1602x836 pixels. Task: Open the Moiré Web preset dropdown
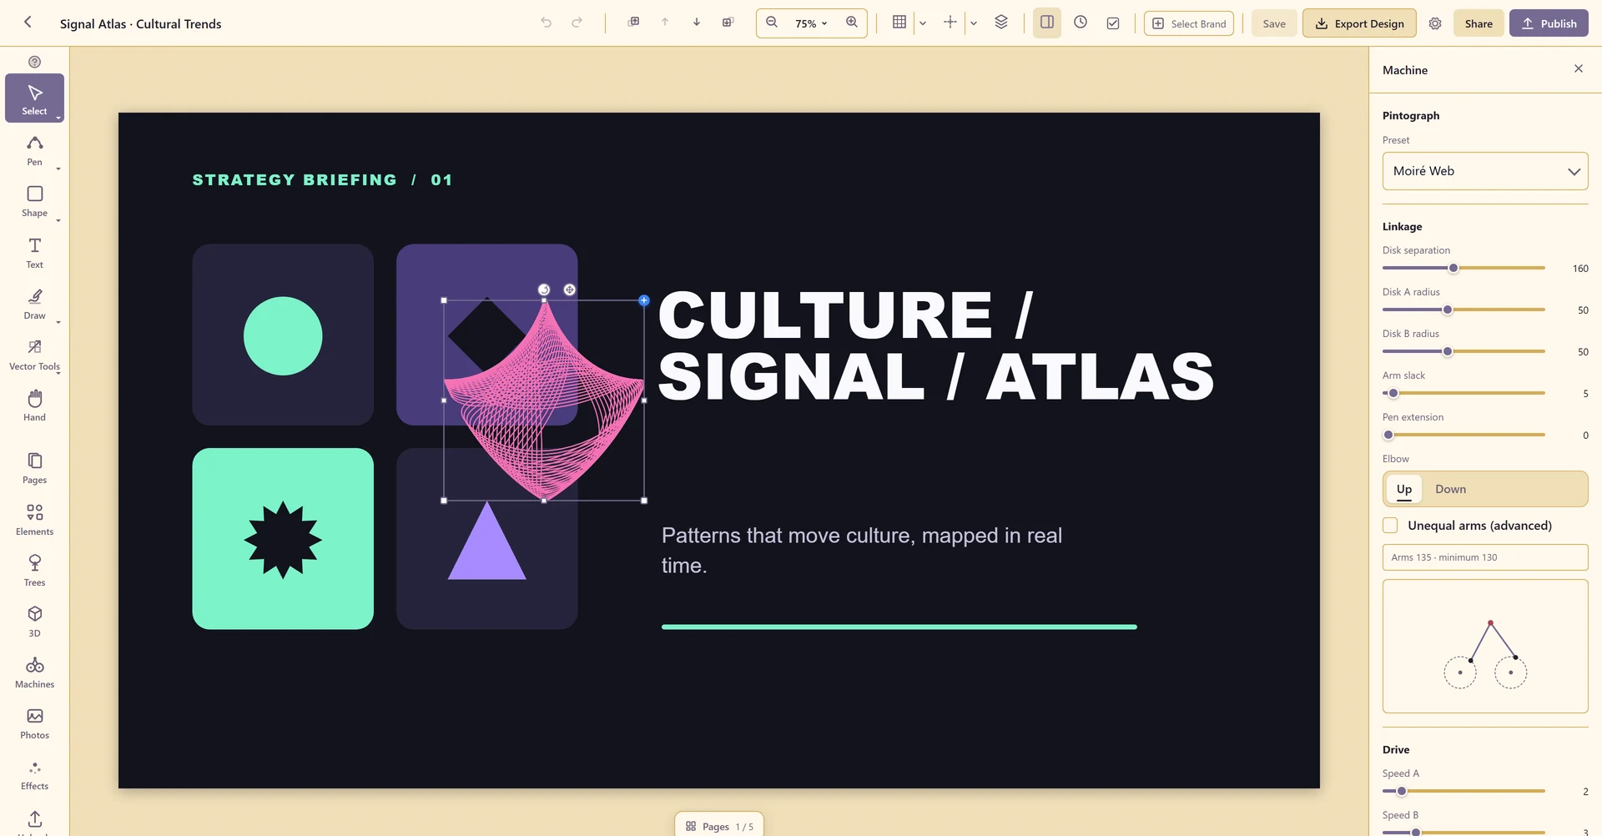pyautogui.click(x=1485, y=171)
